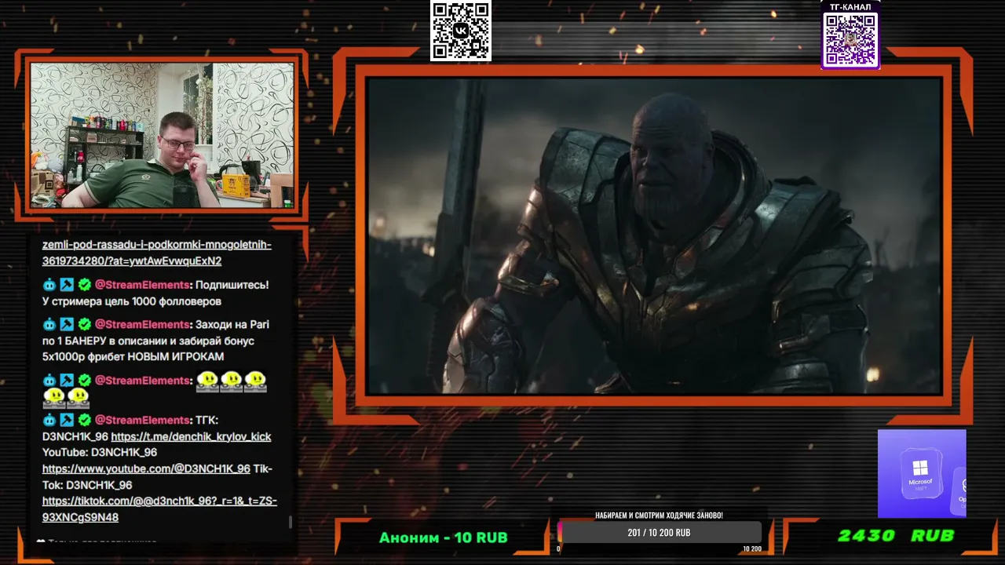Open the youtube.com/@D3NCH1K_96 link
This screenshot has height=565, width=1005.
pyautogui.click(x=146, y=468)
